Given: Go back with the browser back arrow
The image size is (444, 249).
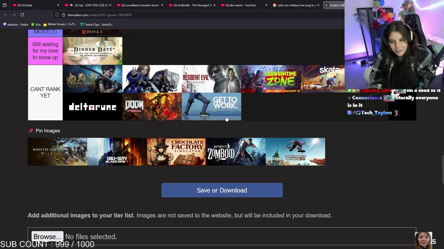Looking at the screenshot, I should click(6, 15).
